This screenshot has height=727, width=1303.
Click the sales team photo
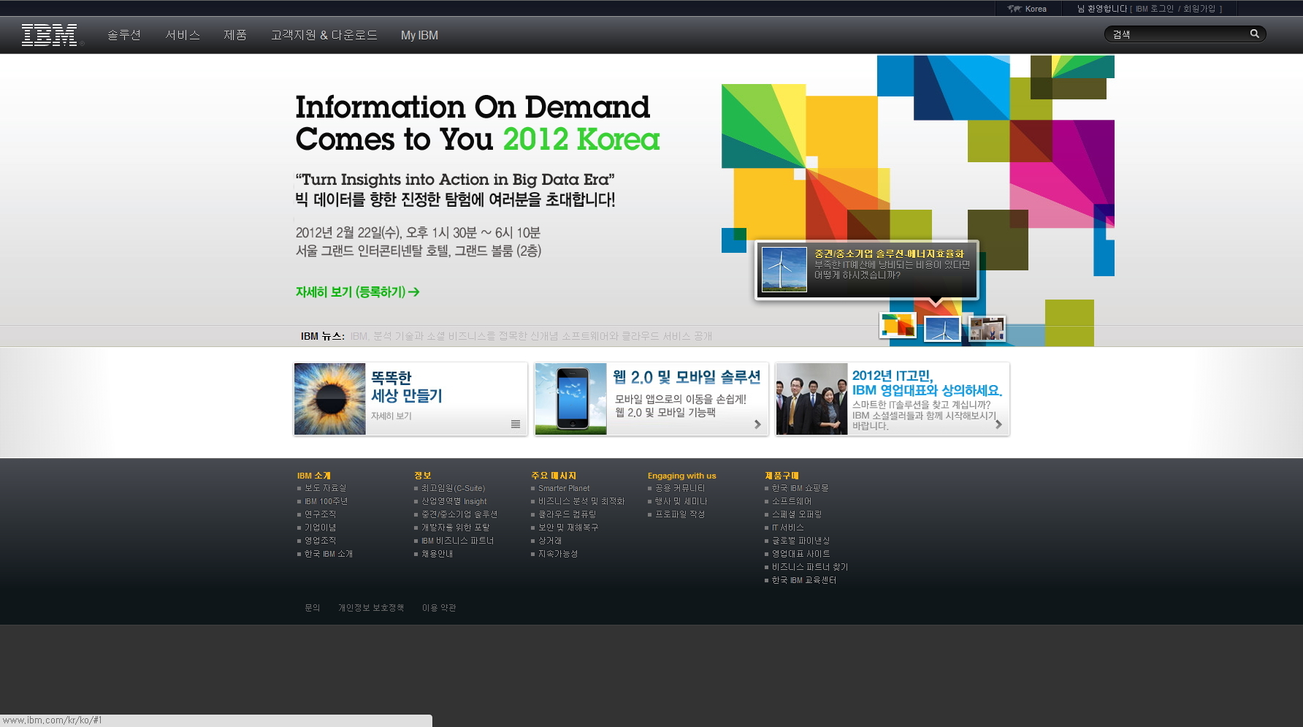click(x=811, y=399)
